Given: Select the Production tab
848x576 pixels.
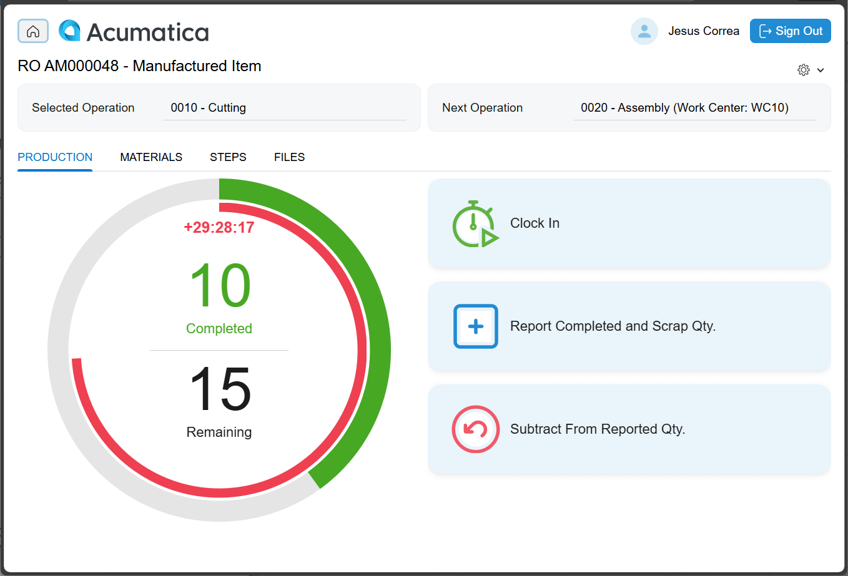Looking at the screenshot, I should (55, 157).
